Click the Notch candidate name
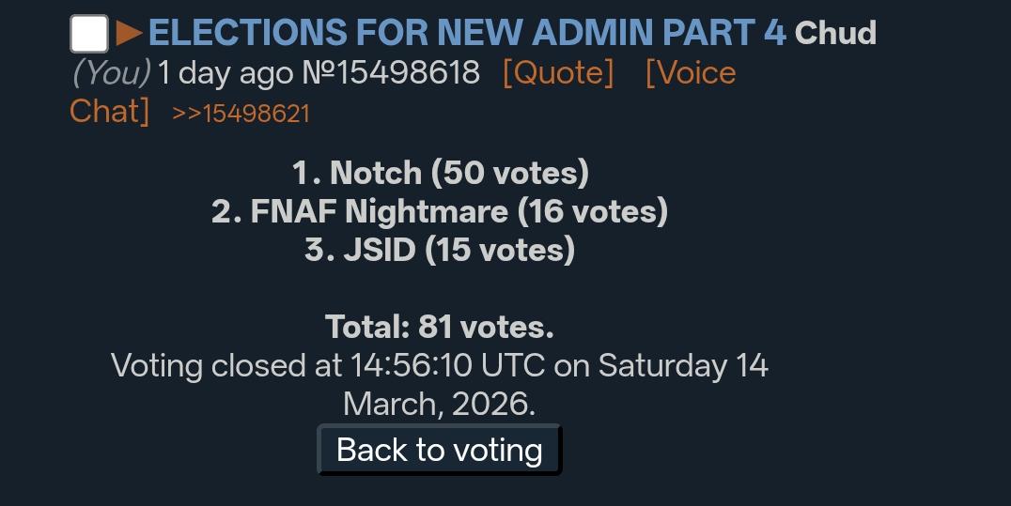Image resolution: width=1011 pixels, height=506 pixels. click(375, 173)
